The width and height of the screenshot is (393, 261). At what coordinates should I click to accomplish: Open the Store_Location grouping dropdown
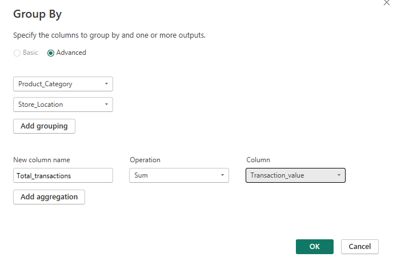click(63, 105)
